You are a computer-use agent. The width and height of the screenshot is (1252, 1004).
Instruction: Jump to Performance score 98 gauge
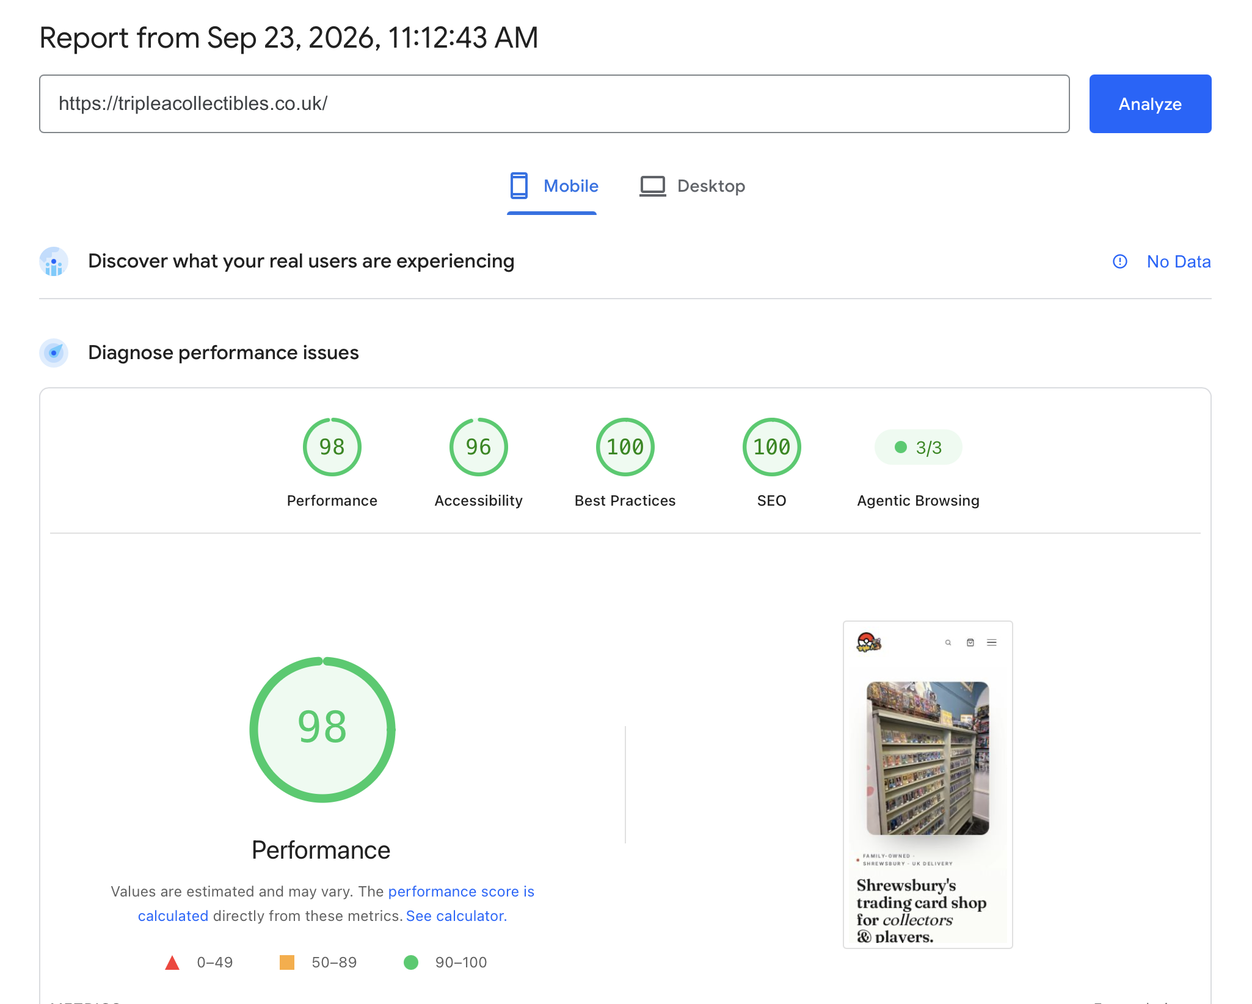[332, 447]
